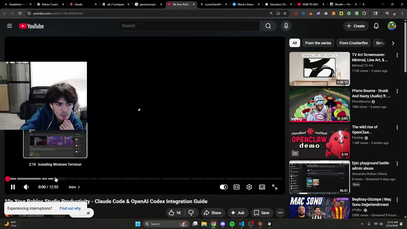Open Discord from the taskbar

pyautogui.click(x=223, y=224)
